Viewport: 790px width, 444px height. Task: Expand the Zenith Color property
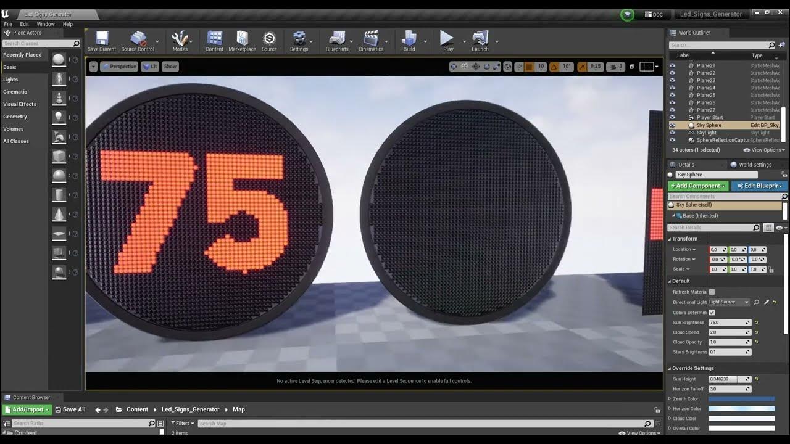[x=670, y=399]
